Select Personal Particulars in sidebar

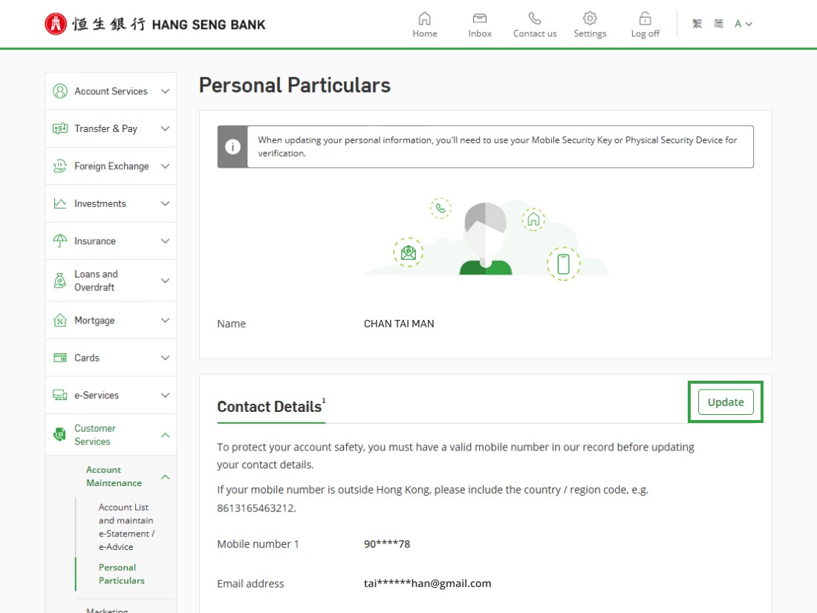[121, 574]
